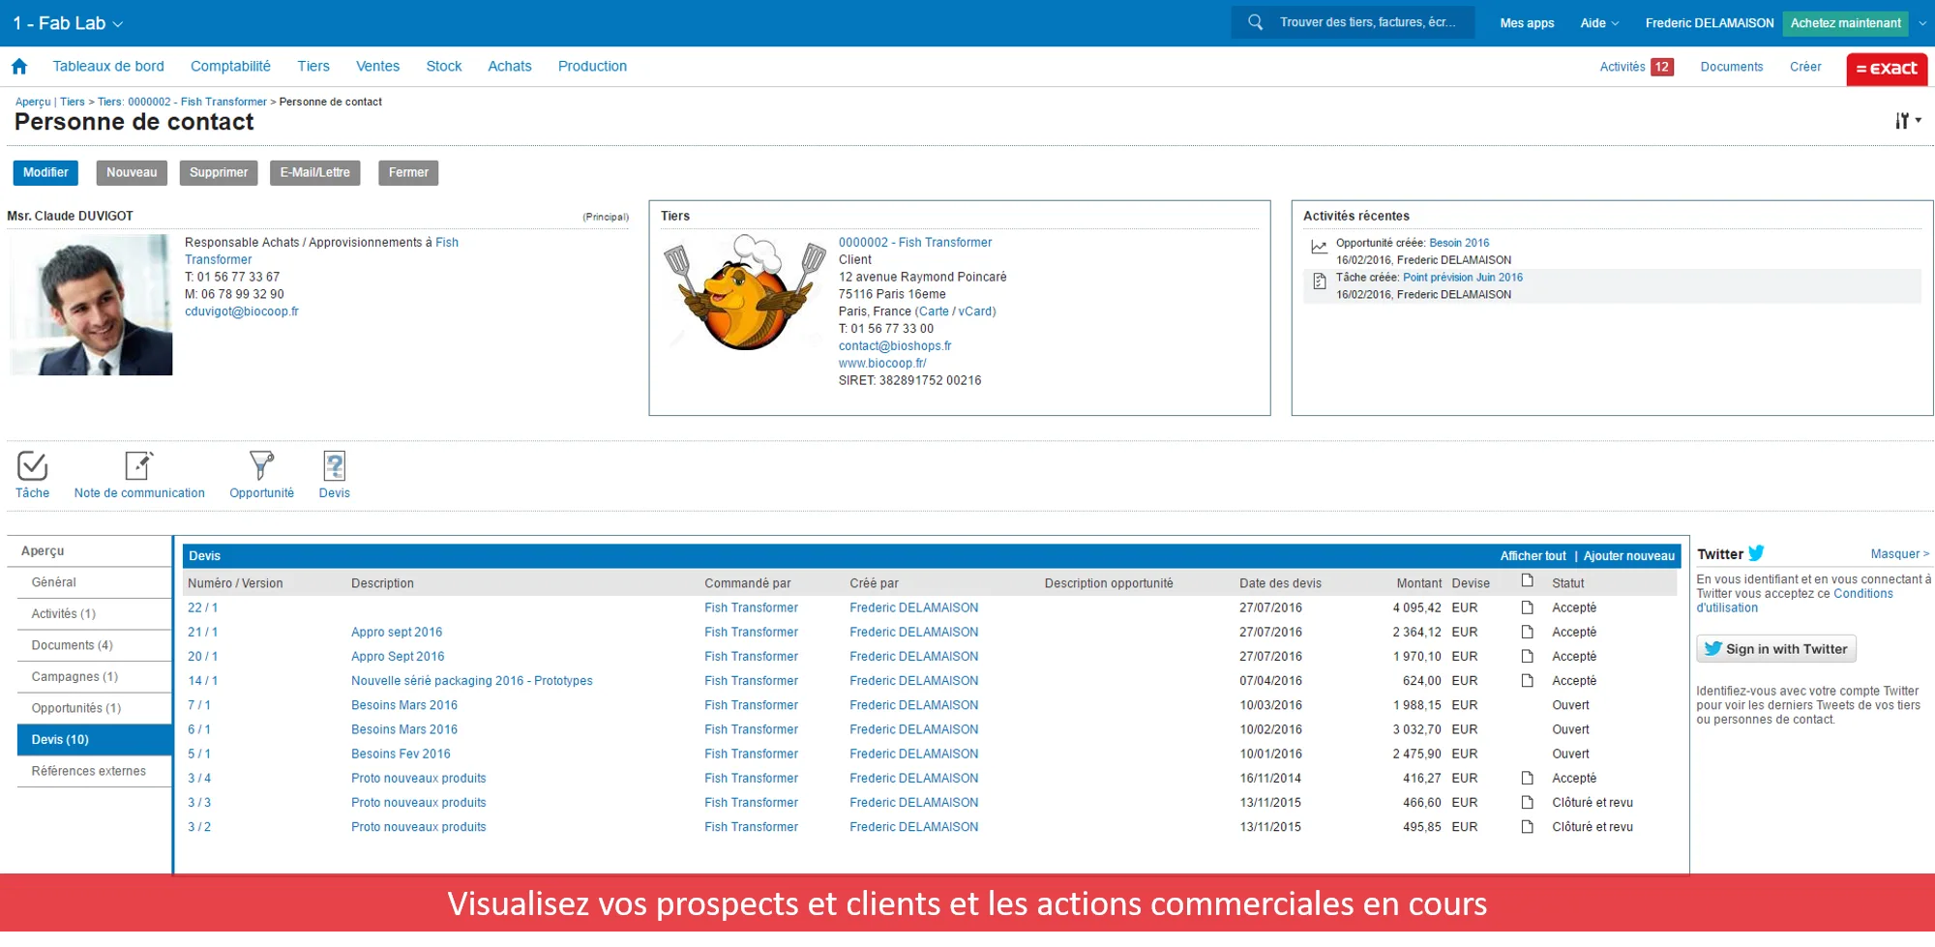
Task: Click the E-Mail/Lettre button
Action: tap(315, 173)
